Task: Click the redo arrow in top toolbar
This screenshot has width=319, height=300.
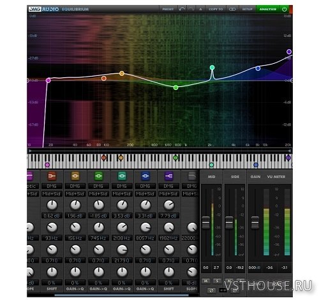Action: pos(191,9)
